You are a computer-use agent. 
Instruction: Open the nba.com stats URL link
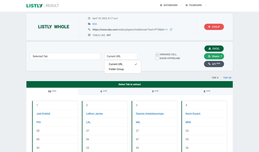tap(130, 29)
